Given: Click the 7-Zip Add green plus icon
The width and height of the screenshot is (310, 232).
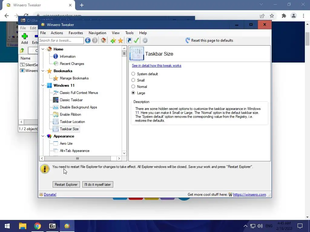Looking at the screenshot, I should point(25,36).
